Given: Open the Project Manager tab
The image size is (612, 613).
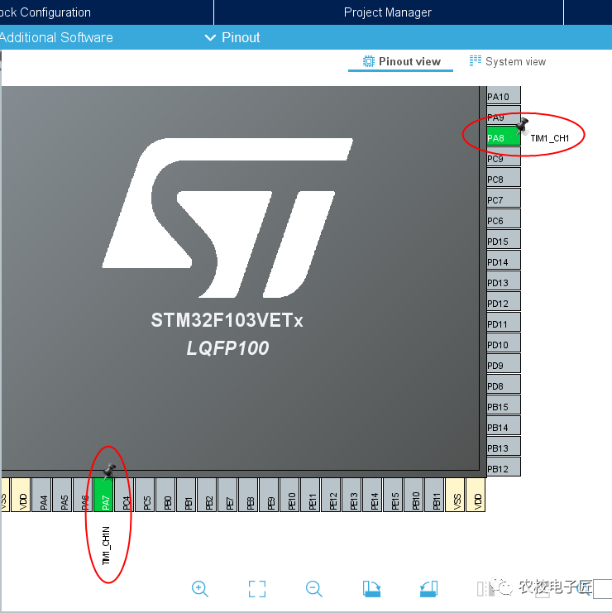Looking at the screenshot, I should (388, 12).
